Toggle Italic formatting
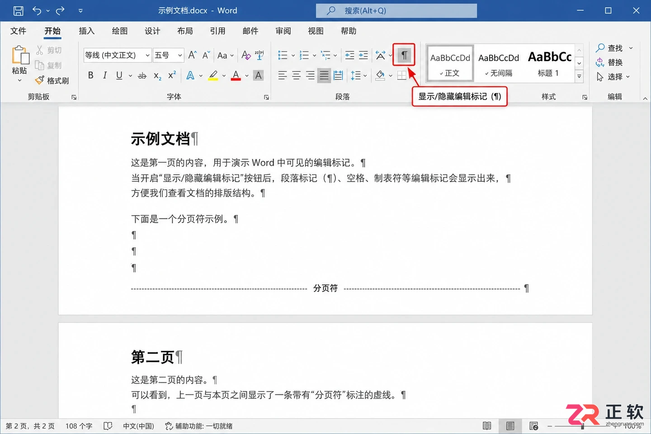 point(104,75)
